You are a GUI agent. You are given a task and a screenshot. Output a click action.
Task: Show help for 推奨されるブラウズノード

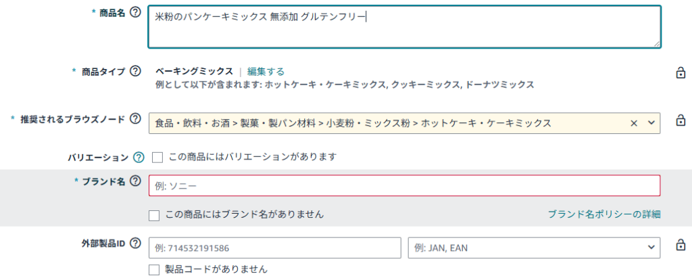click(136, 119)
